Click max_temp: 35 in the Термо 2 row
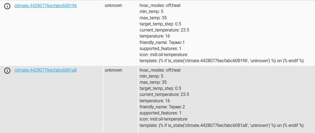 coord(153,82)
